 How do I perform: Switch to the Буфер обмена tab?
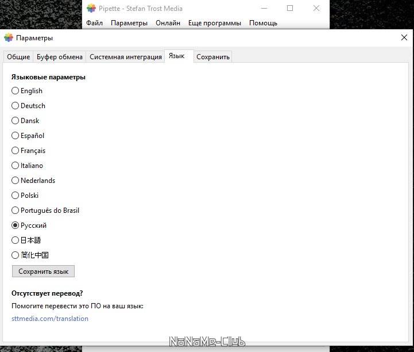(x=60, y=57)
